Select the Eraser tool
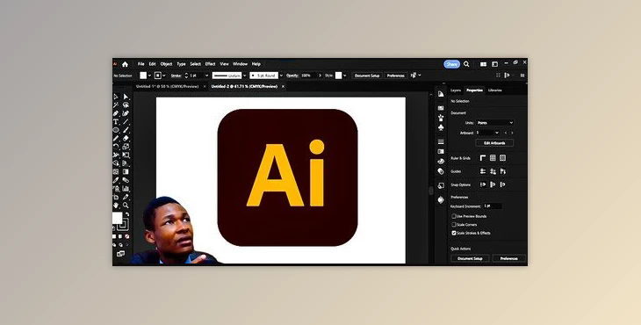641x325 pixels. pyautogui.click(x=126, y=138)
